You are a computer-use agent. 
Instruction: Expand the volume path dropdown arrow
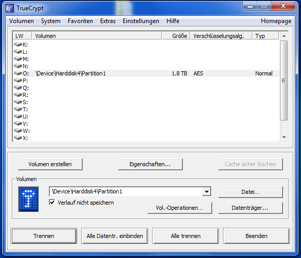(206, 191)
